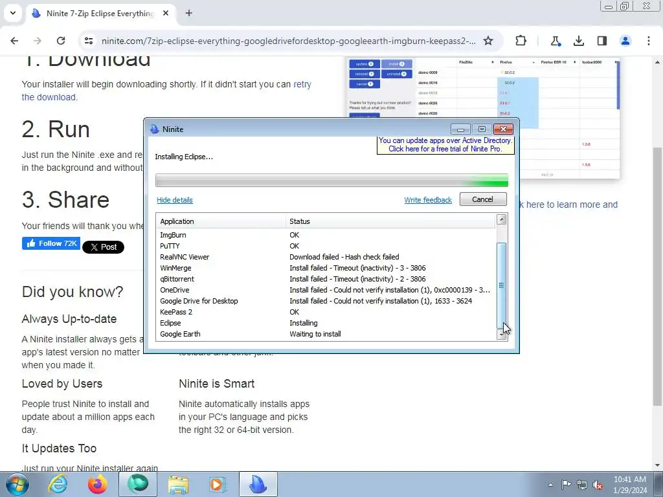Select the RealVNC Viewer row
Image resolution: width=663 pixels, height=497 pixels.
326,257
